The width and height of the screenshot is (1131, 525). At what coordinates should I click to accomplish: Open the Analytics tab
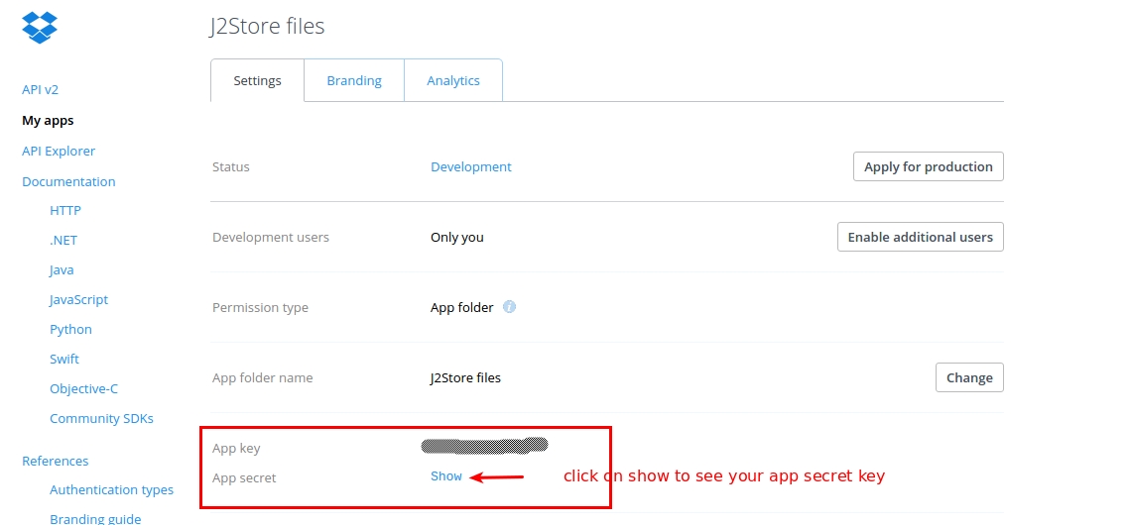tap(453, 81)
